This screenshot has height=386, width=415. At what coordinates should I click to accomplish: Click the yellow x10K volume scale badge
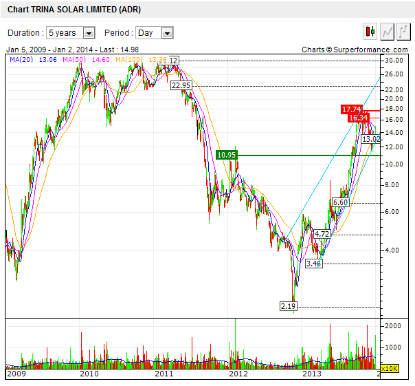point(390,368)
